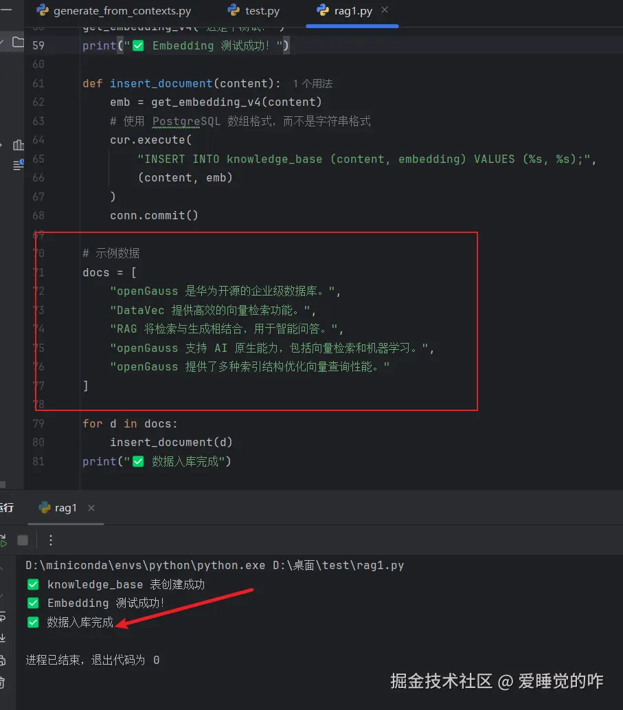Click gutter line number 59

[38, 46]
